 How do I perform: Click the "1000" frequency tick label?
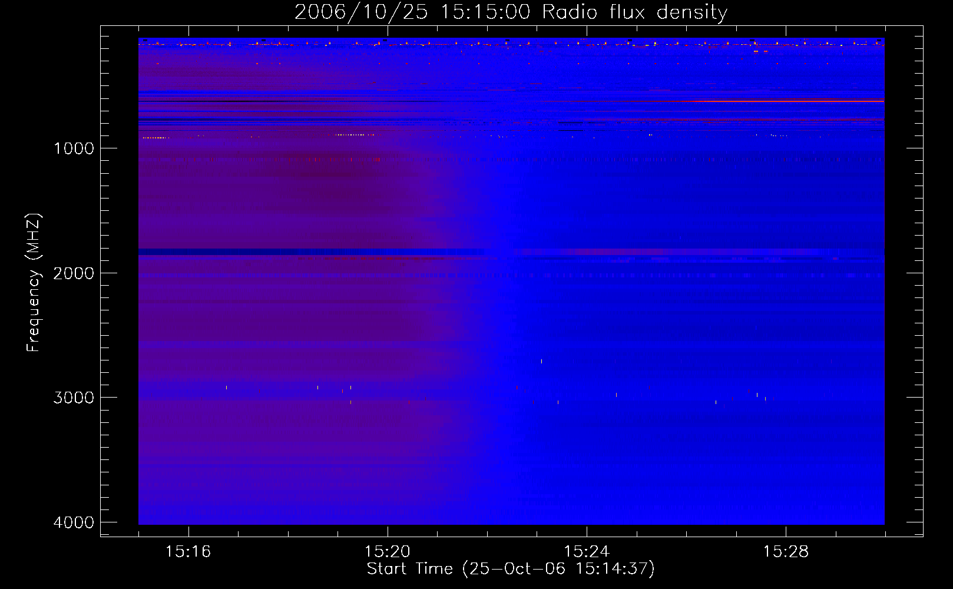(74, 148)
